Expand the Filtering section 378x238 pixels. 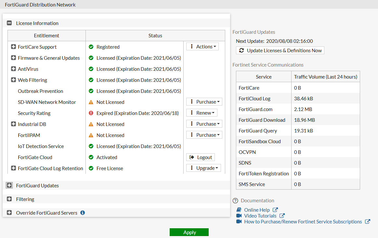click(9, 199)
